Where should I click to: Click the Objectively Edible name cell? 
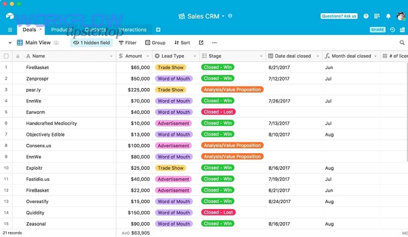tap(64, 135)
